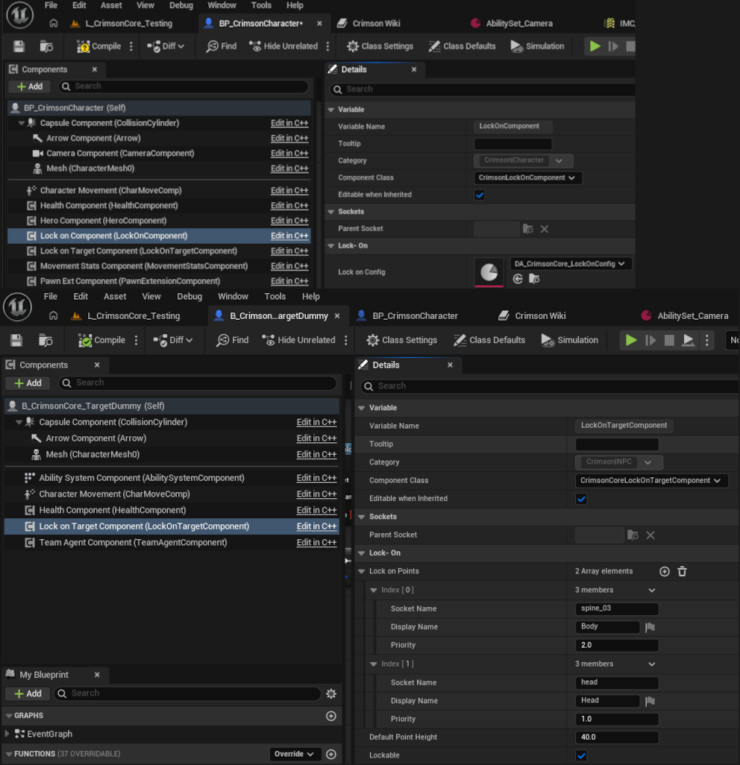Remove all Lock on Points array elements
Screen dimensions: 740x765
point(682,571)
